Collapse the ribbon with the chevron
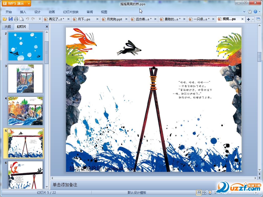 244,12
